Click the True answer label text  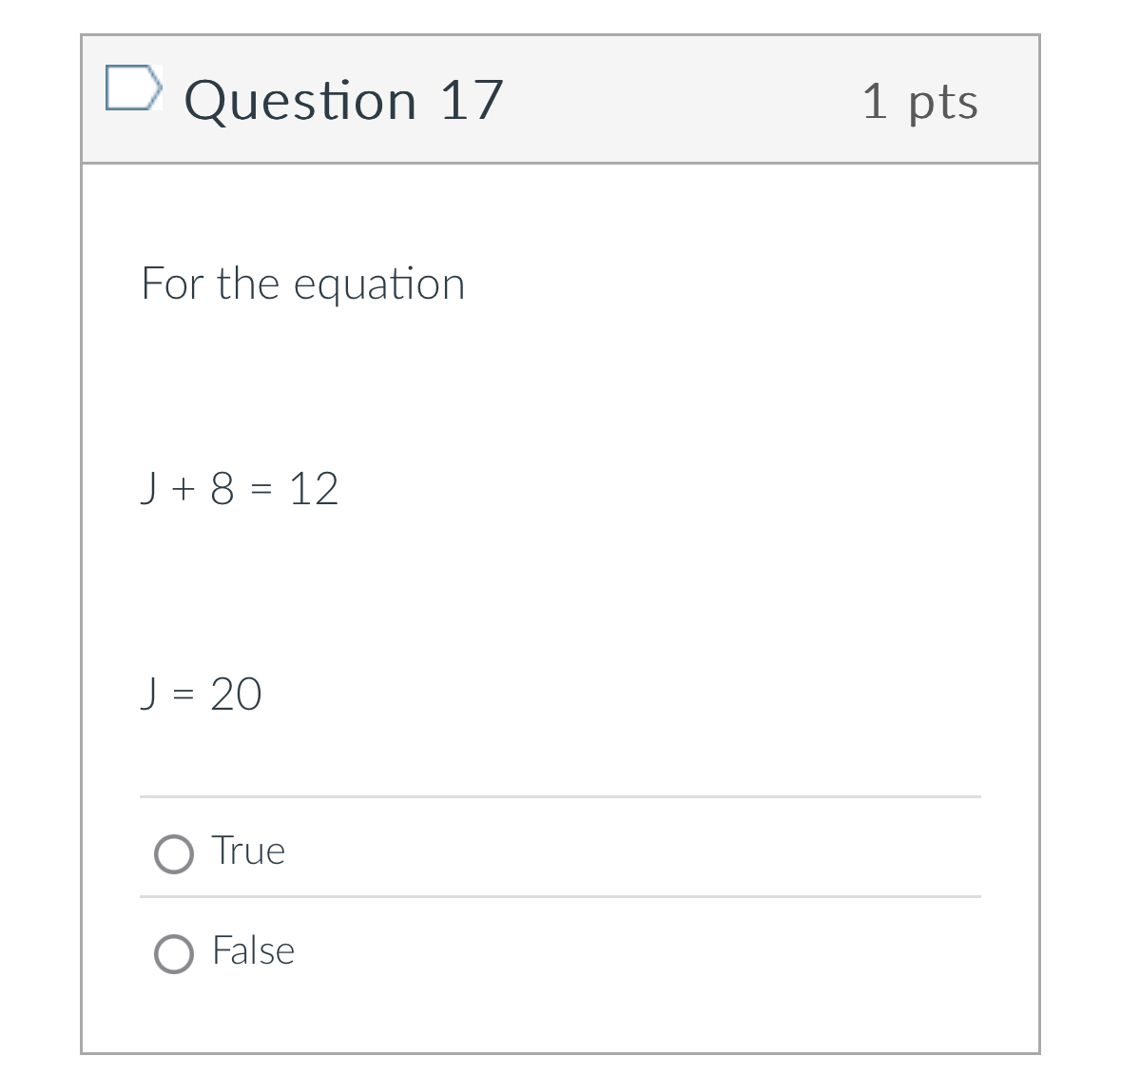249,851
